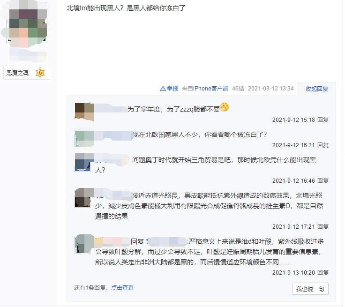Image resolution: width=345 pixels, height=307 pixels.
Task: Open avatar of the 奥丁时代 reply
Action: [82, 163]
